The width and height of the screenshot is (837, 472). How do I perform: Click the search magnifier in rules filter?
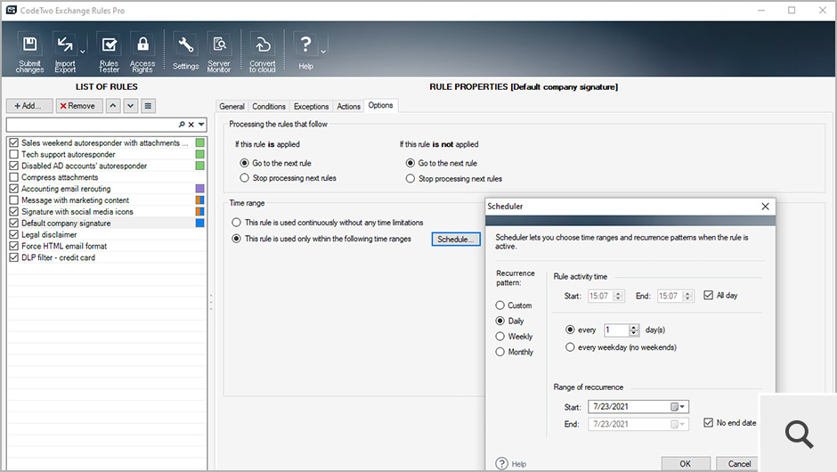(182, 125)
